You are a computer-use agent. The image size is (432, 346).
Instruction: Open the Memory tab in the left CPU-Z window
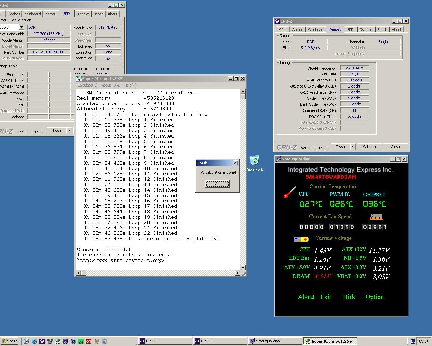[x=51, y=14]
